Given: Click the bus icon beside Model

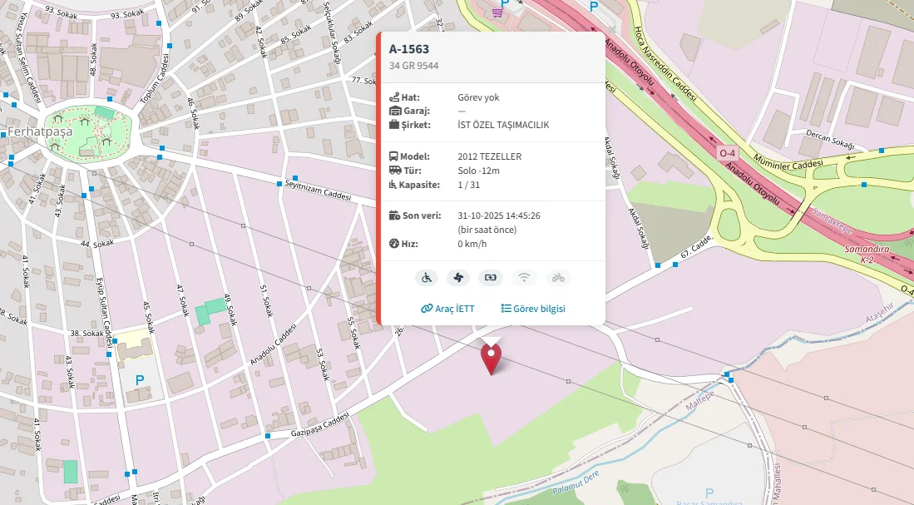Looking at the screenshot, I should click(x=394, y=156).
